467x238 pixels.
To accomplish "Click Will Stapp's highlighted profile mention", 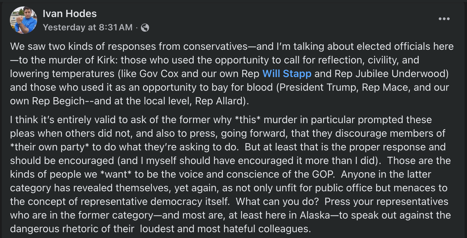I will [286, 74].
